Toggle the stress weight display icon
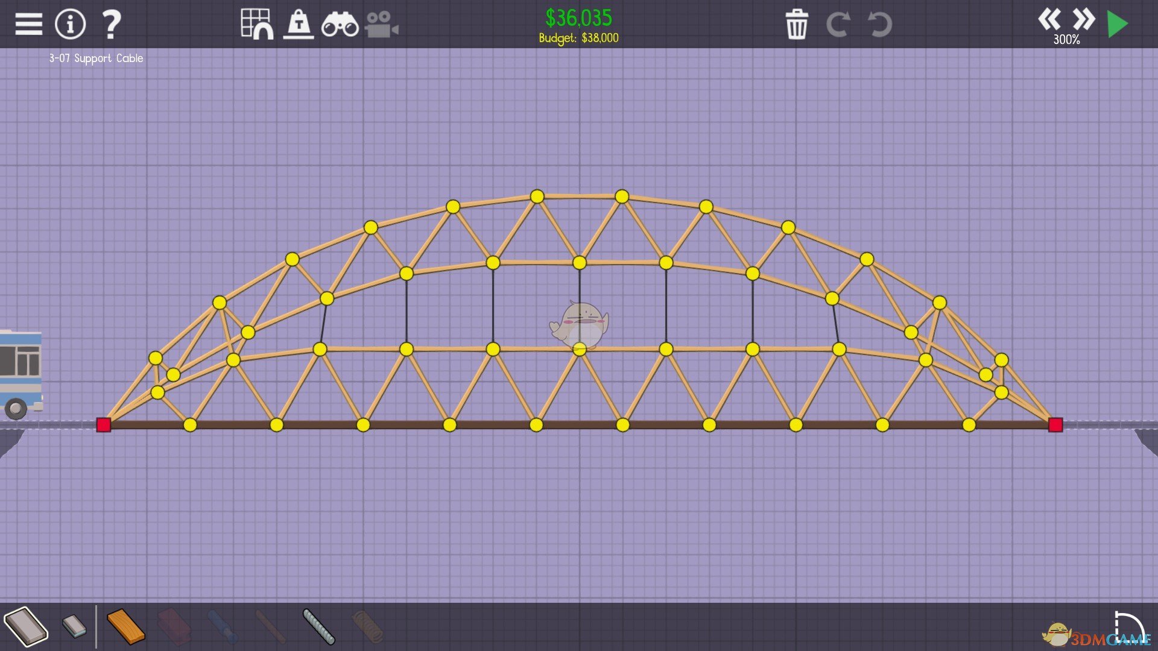The width and height of the screenshot is (1158, 651). click(299, 24)
